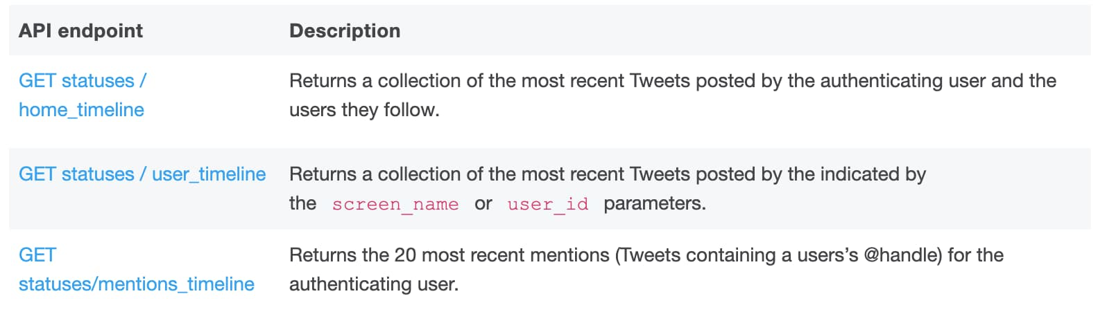
Task: Click the "or" between the code parameters
Action: coord(483,204)
